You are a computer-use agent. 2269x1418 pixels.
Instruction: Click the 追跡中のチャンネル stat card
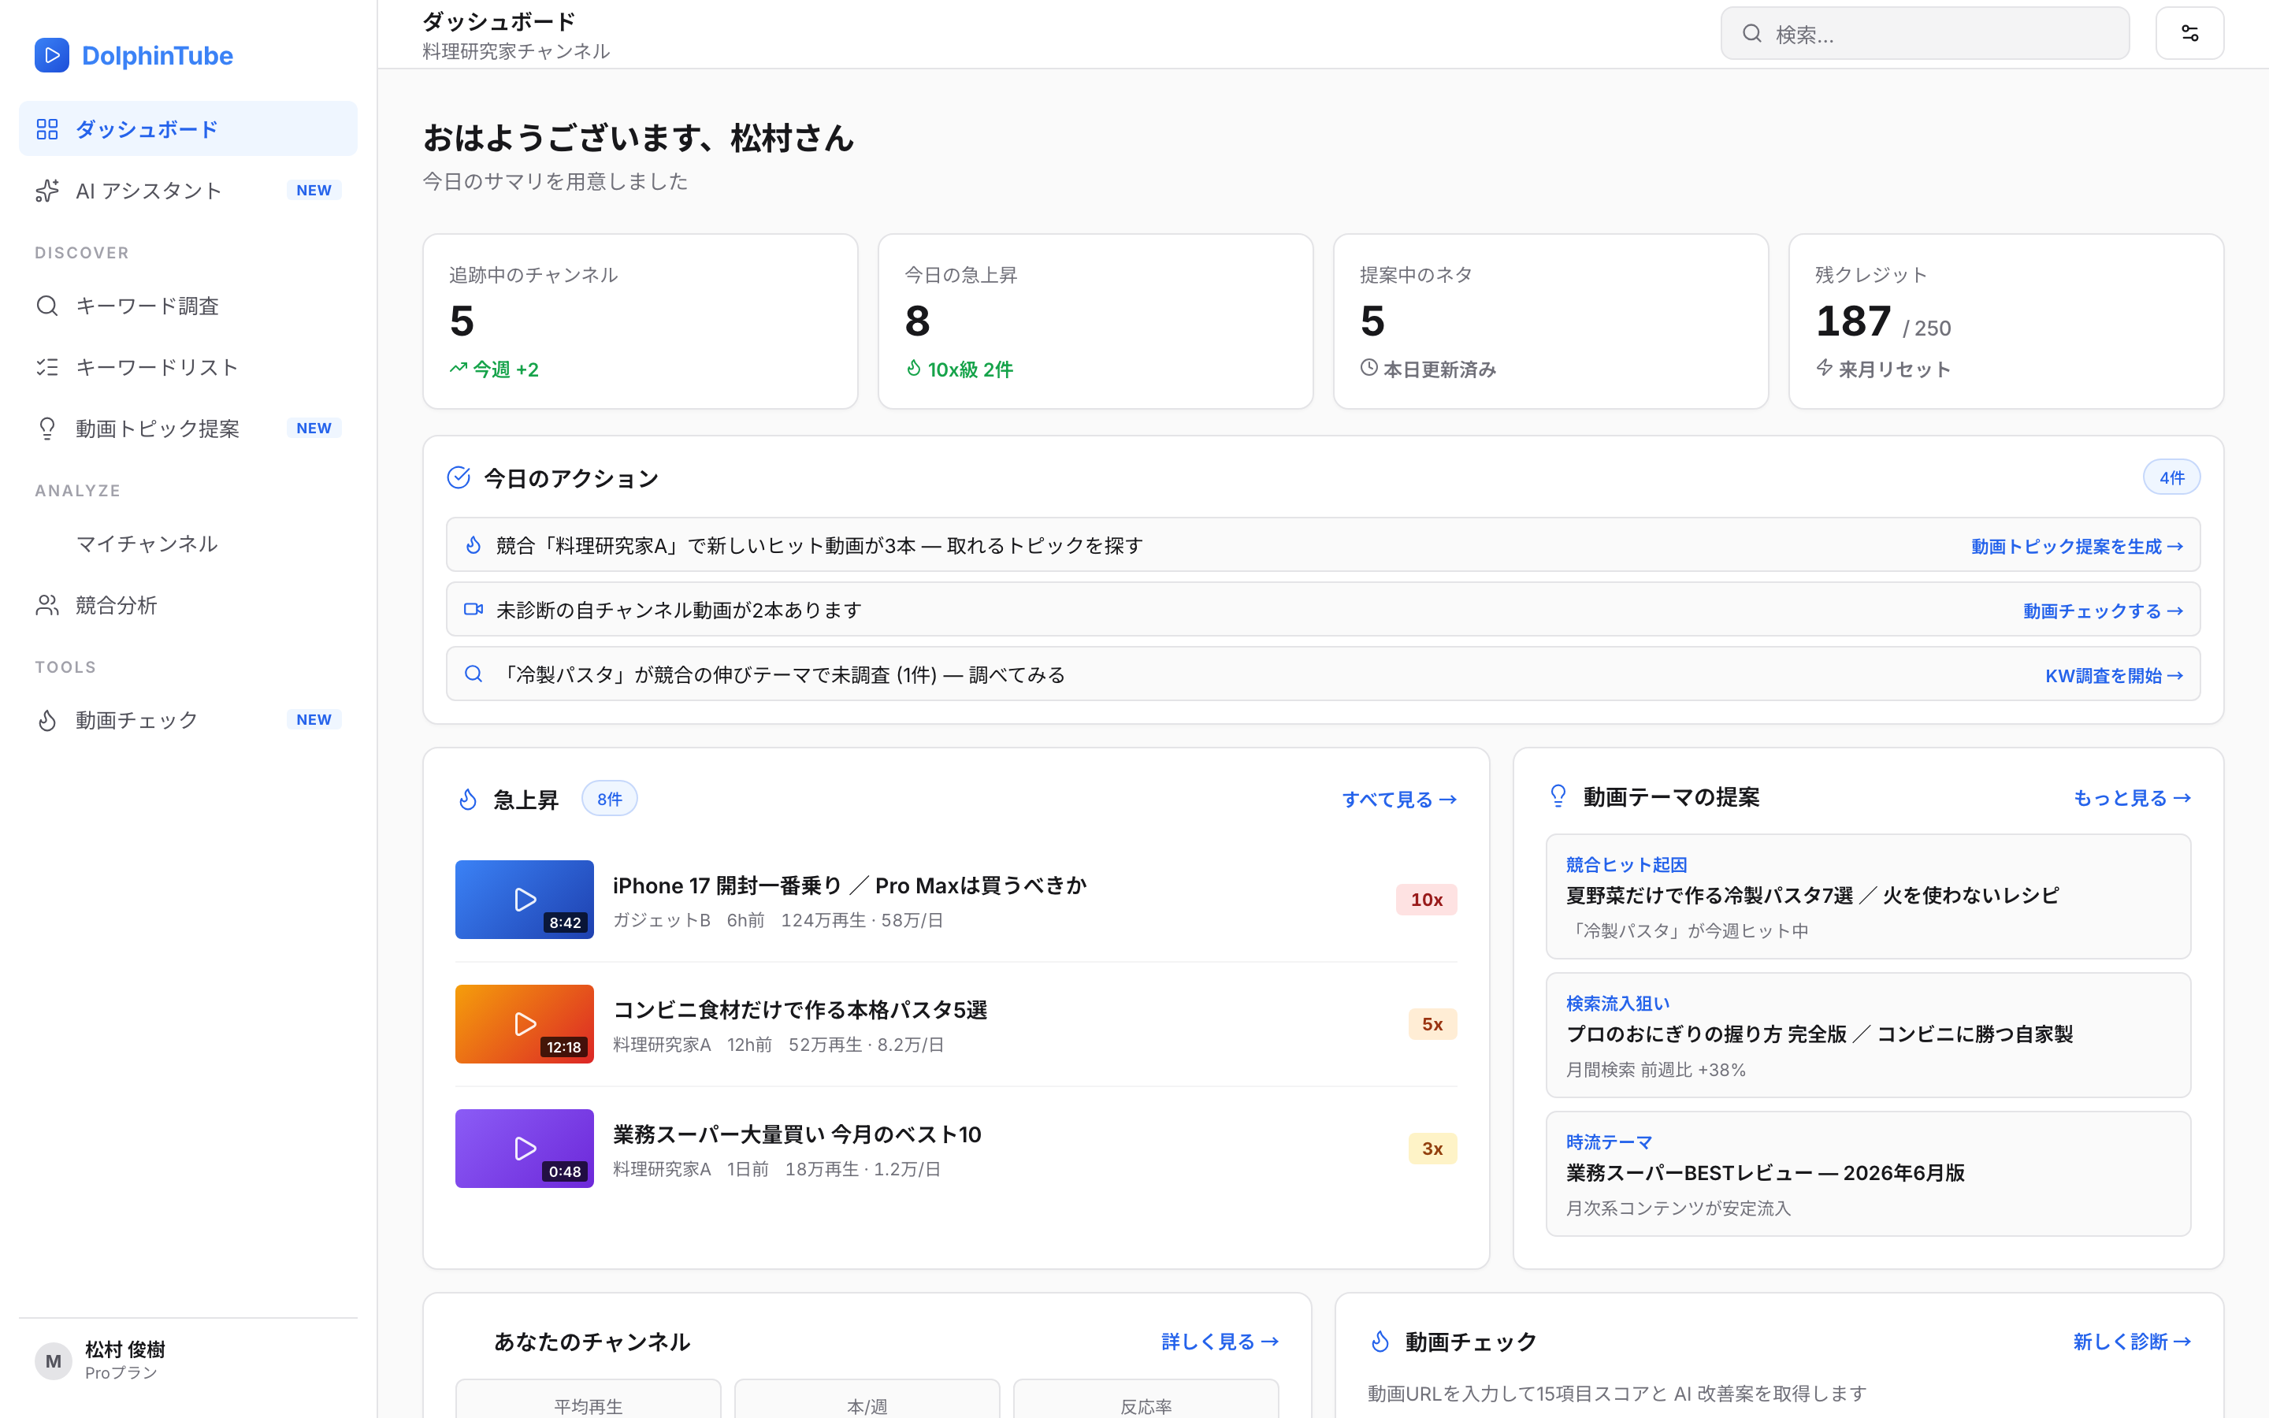click(x=641, y=321)
